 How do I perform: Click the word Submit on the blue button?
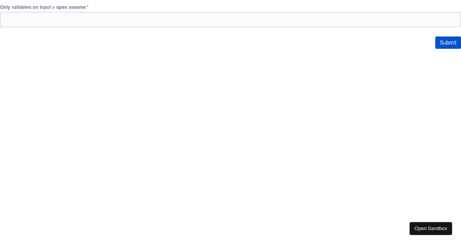click(x=448, y=43)
